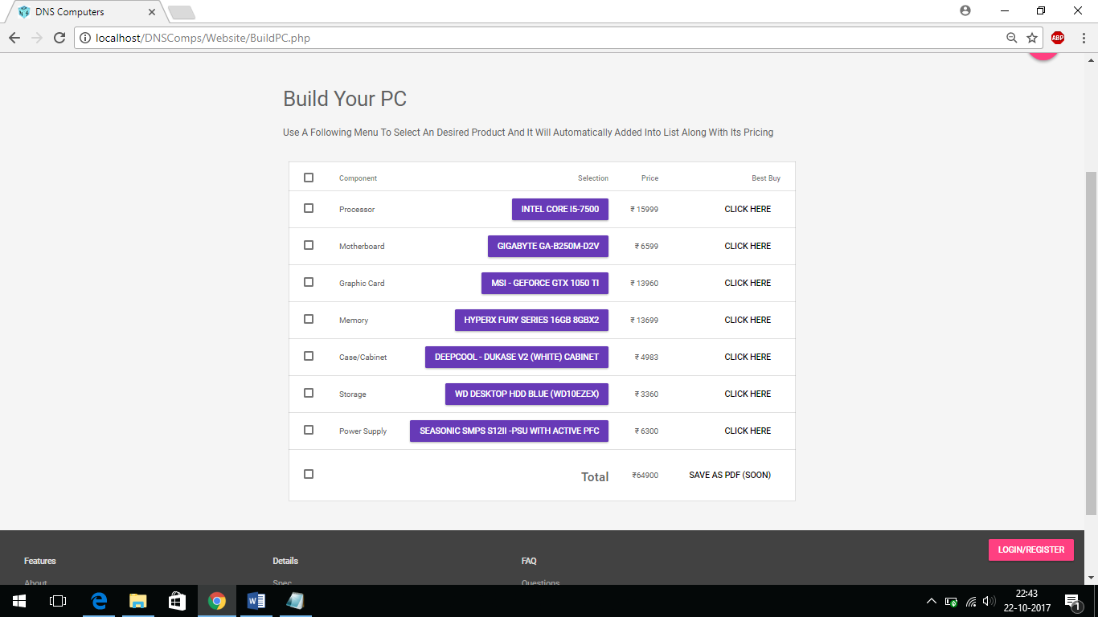Viewport: 1098px width, 617px height.
Task: Click the "Best Buy" column header
Action: click(x=766, y=178)
